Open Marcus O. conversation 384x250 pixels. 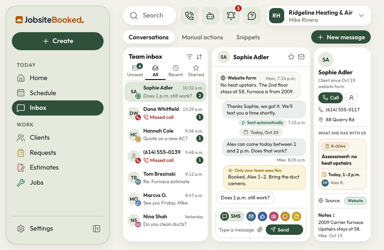[166, 199]
